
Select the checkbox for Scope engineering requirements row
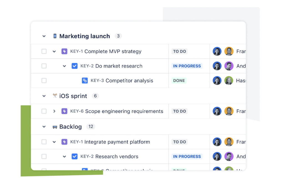click(44, 111)
